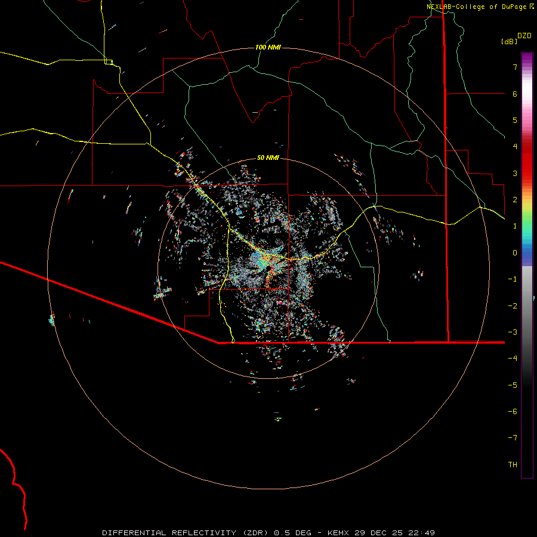The height and width of the screenshot is (537, 537).
Task: Select the -4 value on the color scale
Action: pos(513,359)
